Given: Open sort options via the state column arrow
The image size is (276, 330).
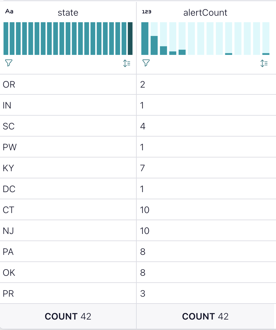Looking at the screenshot, I should (x=127, y=63).
